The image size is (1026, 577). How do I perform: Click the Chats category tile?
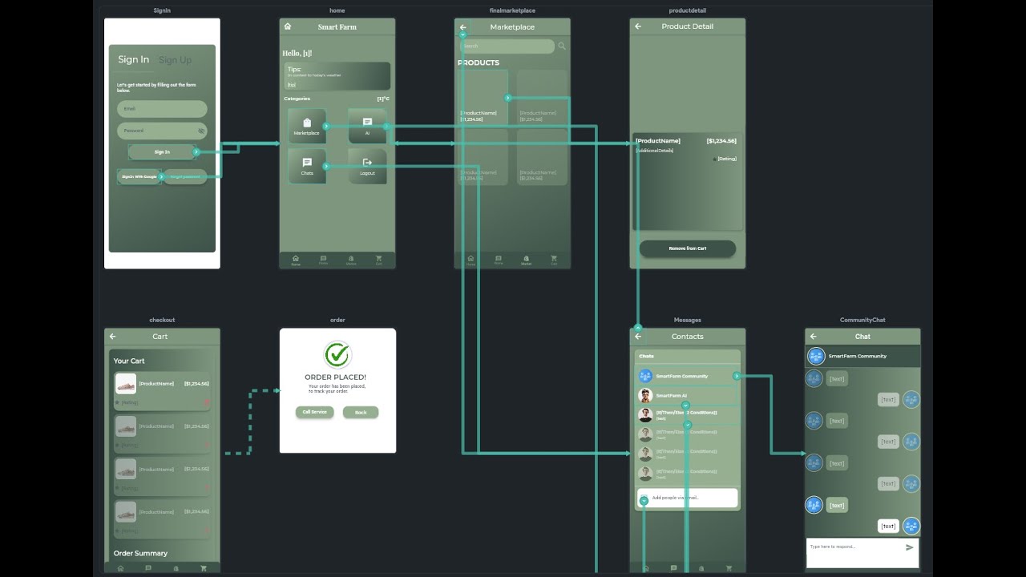307,166
